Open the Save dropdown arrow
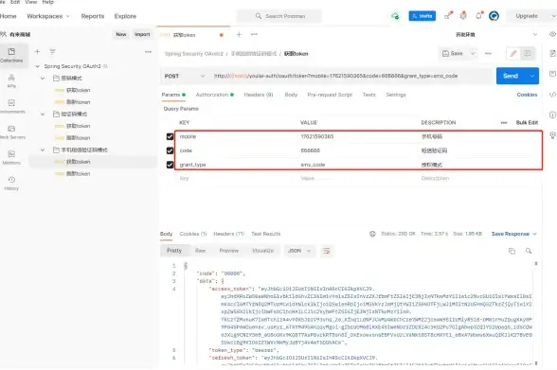557x370 pixels. click(473, 54)
